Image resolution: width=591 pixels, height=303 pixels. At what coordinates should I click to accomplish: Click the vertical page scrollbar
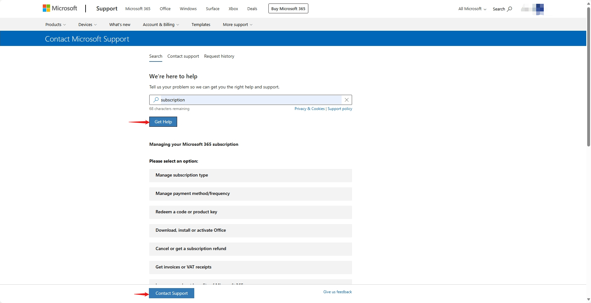point(588,76)
